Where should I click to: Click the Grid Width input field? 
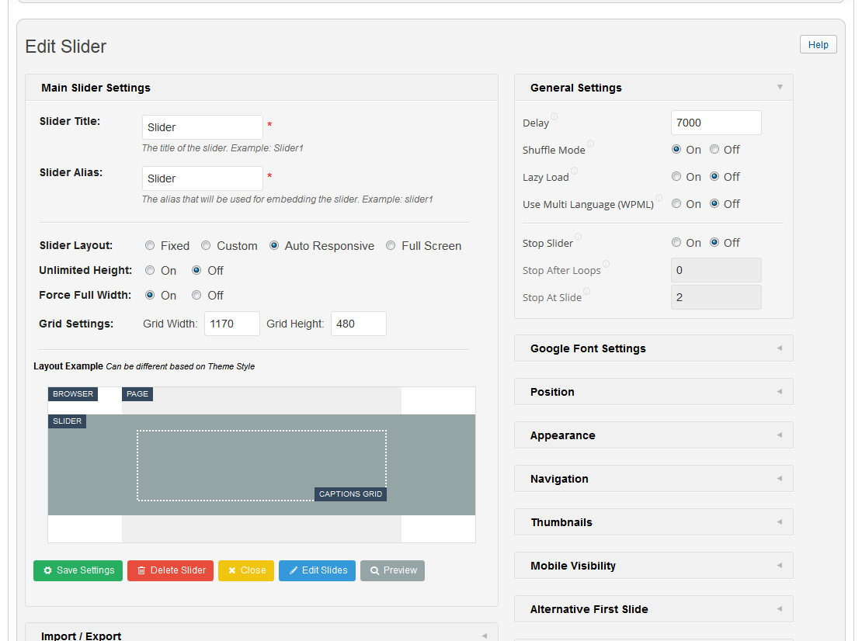click(x=232, y=324)
